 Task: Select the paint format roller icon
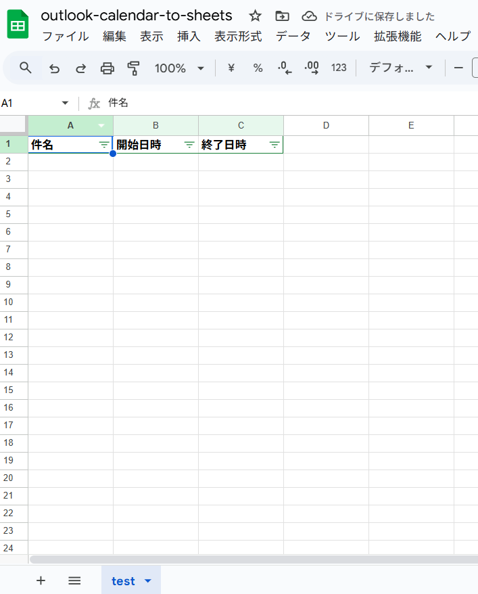click(133, 68)
